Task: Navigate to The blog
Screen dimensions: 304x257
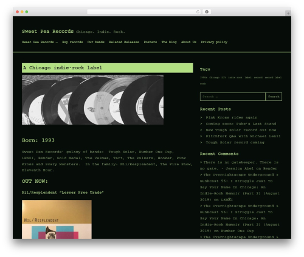Action: pyautogui.click(x=169, y=42)
